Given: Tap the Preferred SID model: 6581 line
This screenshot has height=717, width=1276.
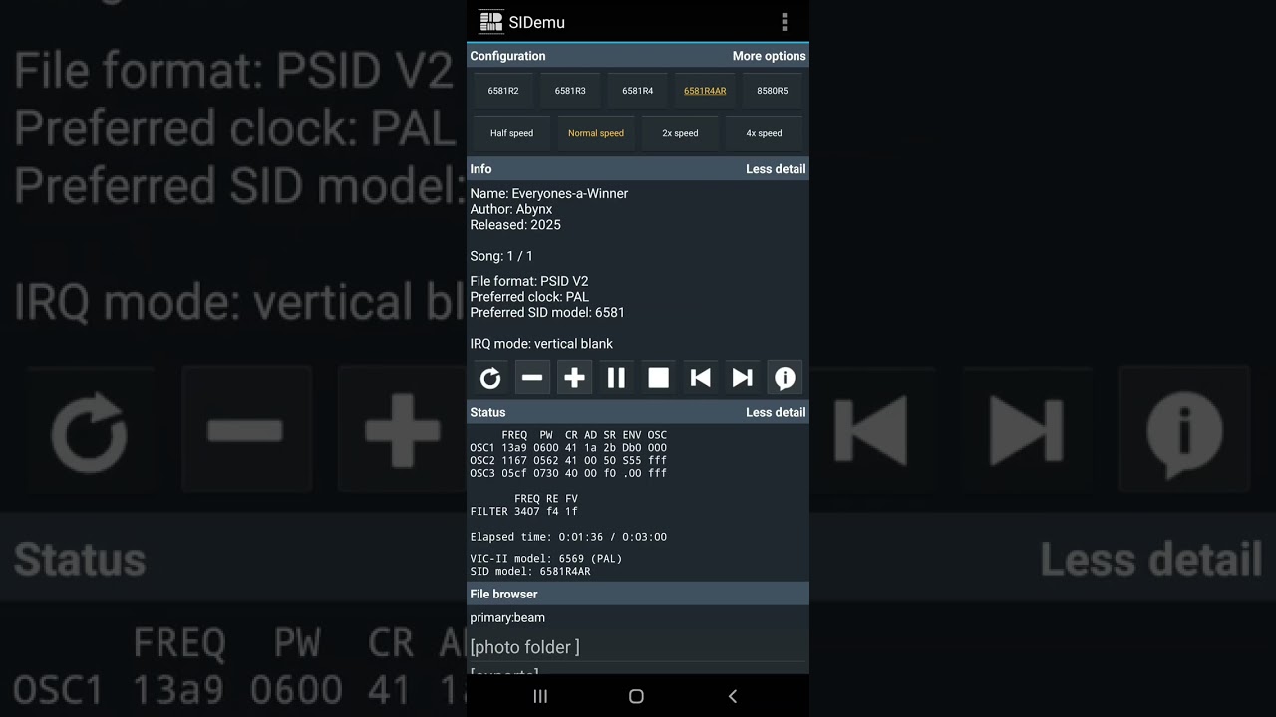Looking at the screenshot, I should (x=547, y=313).
